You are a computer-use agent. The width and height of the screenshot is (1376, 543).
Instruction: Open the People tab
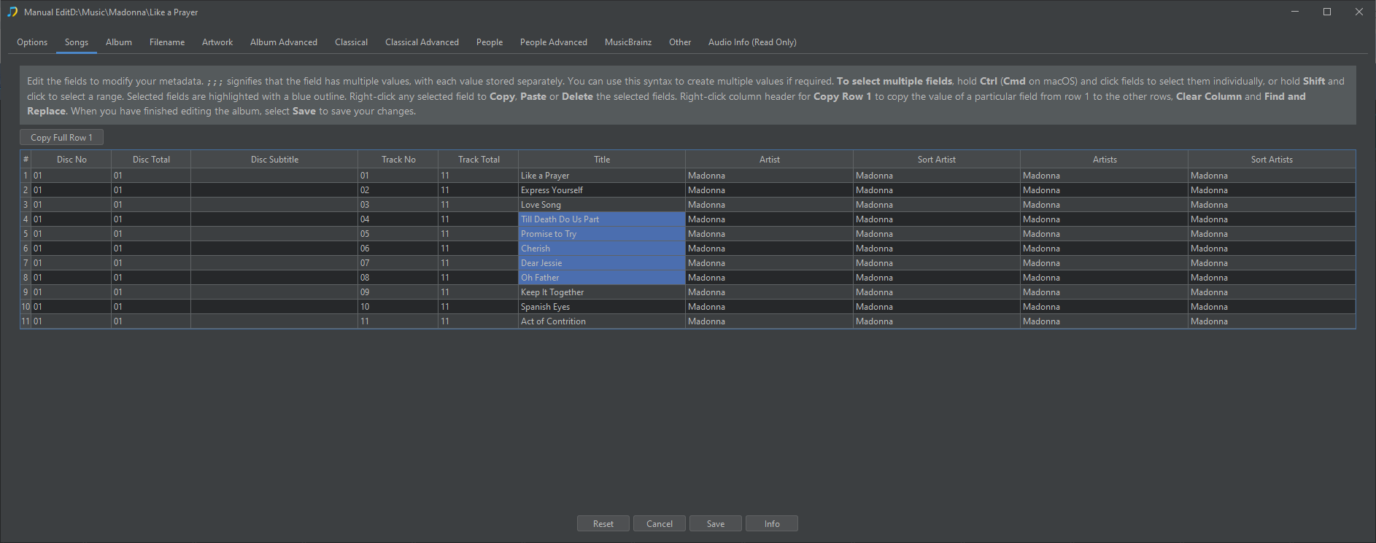point(490,42)
